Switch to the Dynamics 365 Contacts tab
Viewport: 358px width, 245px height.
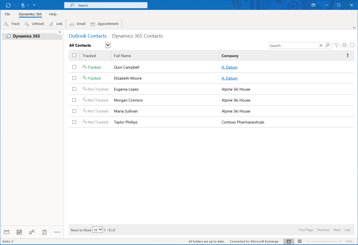[x=137, y=36]
